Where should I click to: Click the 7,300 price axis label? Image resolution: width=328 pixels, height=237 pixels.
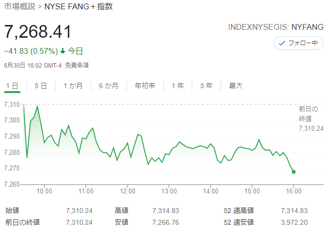click(x=12, y=120)
